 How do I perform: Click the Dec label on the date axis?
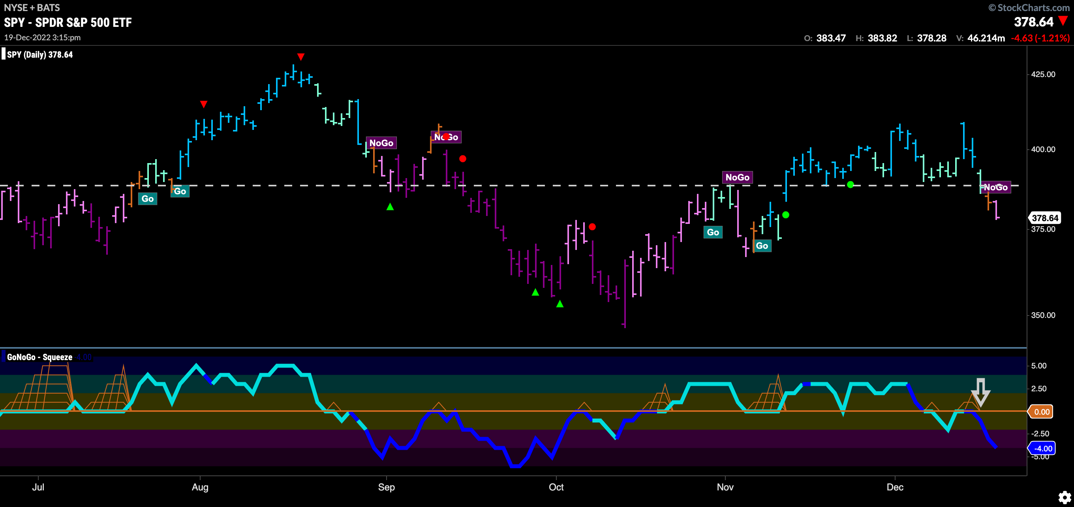pos(895,487)
